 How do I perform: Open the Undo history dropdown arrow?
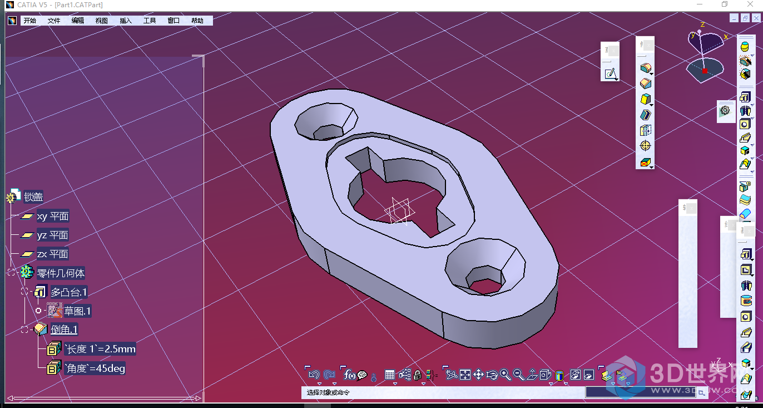tap(319, 384)
